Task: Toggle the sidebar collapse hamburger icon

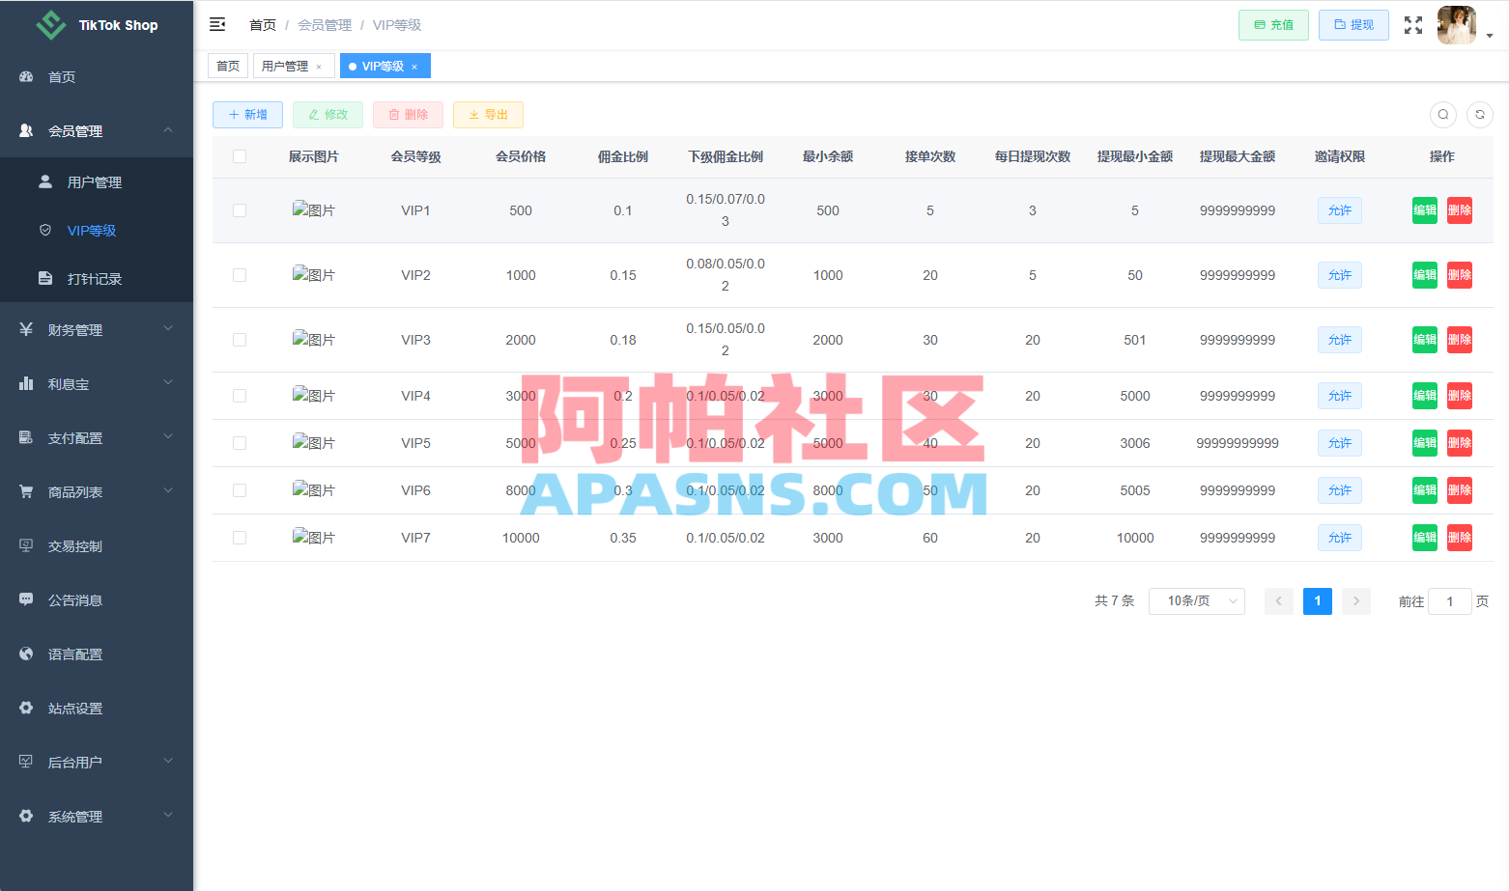Action: 217,24
